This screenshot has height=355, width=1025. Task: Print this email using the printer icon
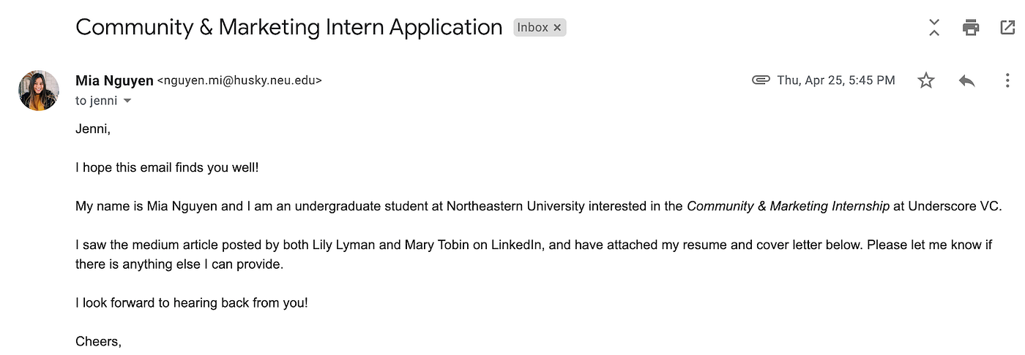971,28
